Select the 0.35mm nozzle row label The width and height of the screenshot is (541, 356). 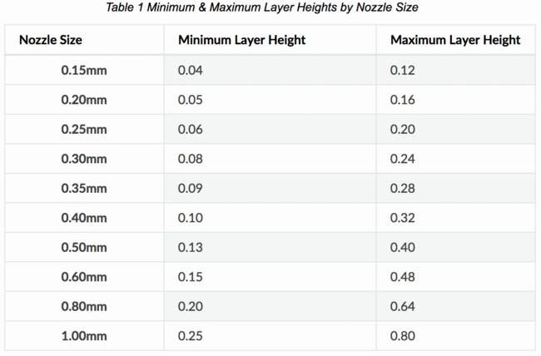pos(84,188)
